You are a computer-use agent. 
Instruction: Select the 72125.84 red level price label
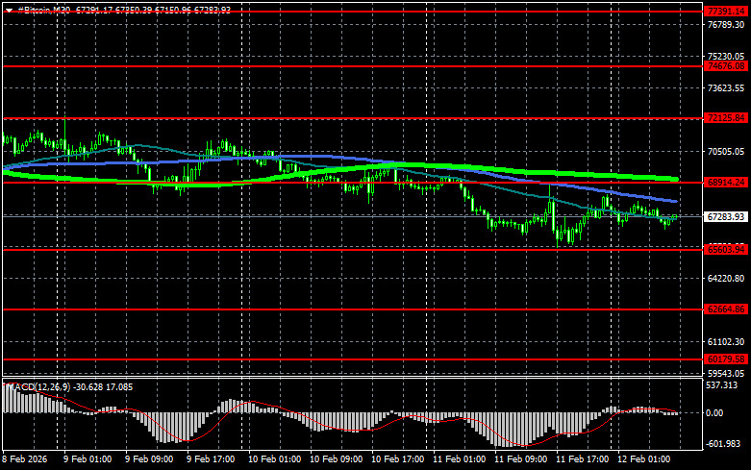pyautogui.click(x=726, y=117)
